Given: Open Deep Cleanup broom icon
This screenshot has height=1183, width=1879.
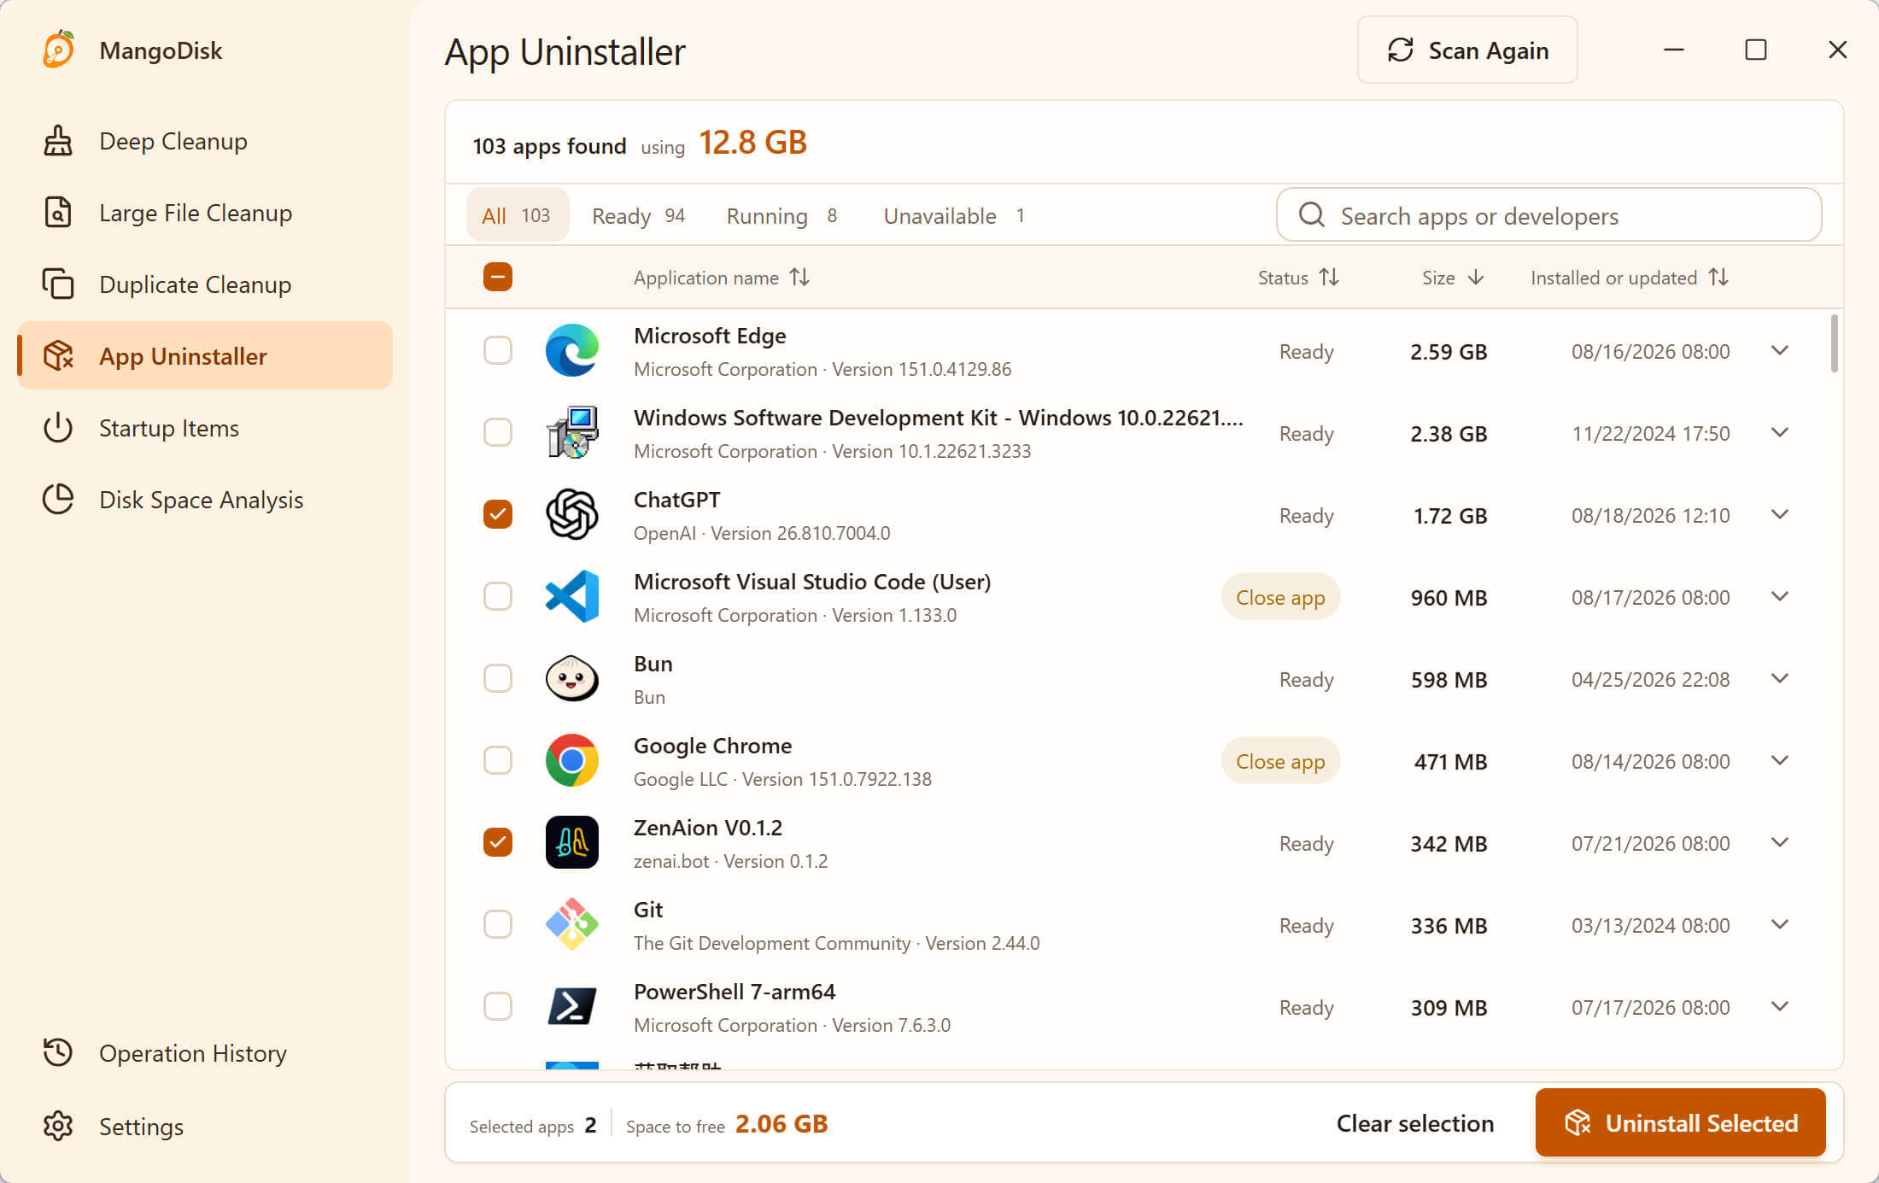Looking at the screenshot, I should pos(58,141).
